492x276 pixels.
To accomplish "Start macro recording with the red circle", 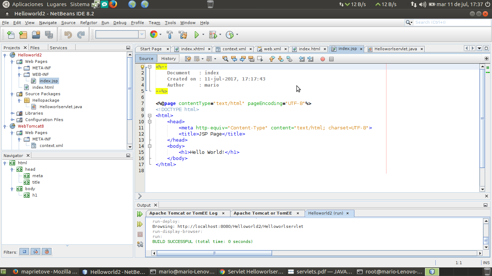I will 323,59.
